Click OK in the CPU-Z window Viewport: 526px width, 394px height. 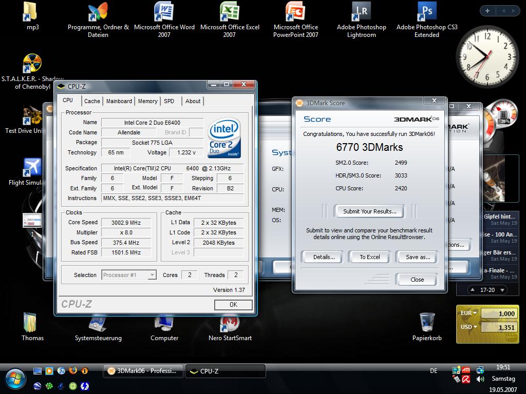(x=234, y=305)
